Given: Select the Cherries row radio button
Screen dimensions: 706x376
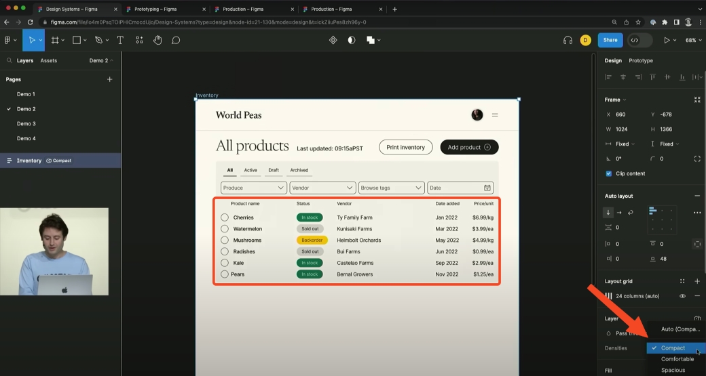Looking at the screenshot, I should pos(225,217).
